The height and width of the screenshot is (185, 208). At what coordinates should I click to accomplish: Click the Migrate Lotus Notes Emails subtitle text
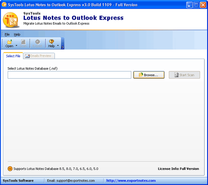point(56,23)
